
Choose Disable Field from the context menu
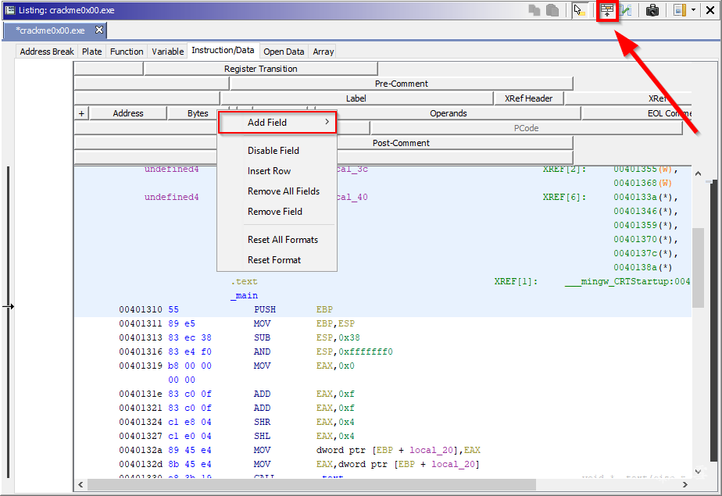pos(273,151)
